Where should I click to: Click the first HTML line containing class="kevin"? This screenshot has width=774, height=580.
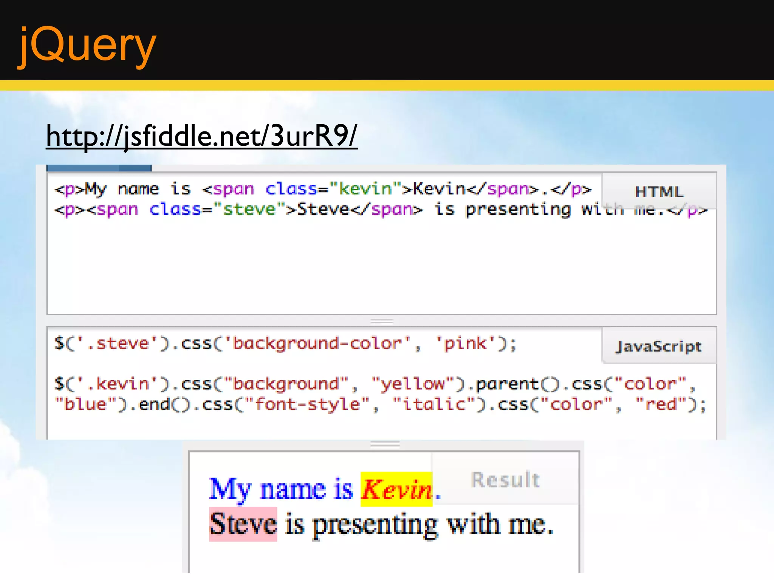(323, 189)
